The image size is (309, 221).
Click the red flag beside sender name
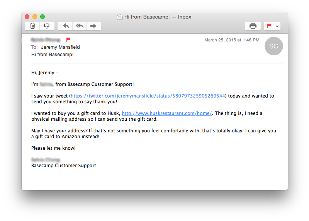[x=68, y=39]
